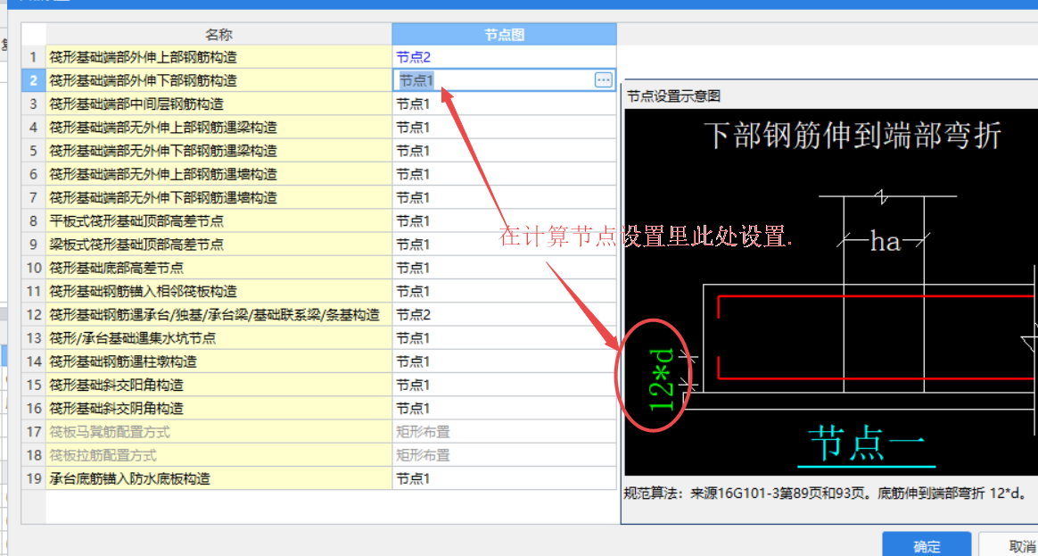Select row 筏形/承台基础遇集水坑节点

point(219,338)
